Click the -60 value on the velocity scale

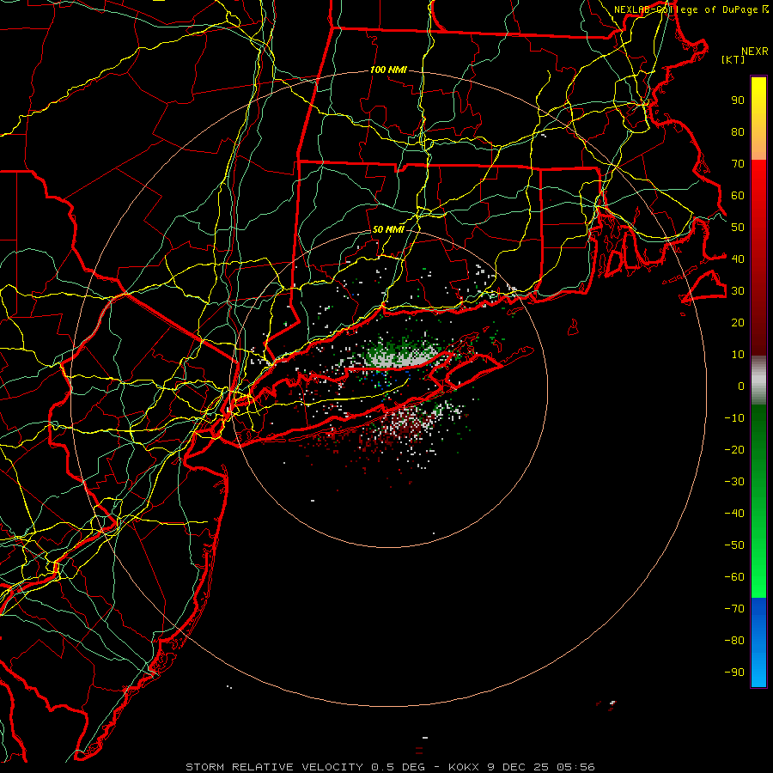734,577
